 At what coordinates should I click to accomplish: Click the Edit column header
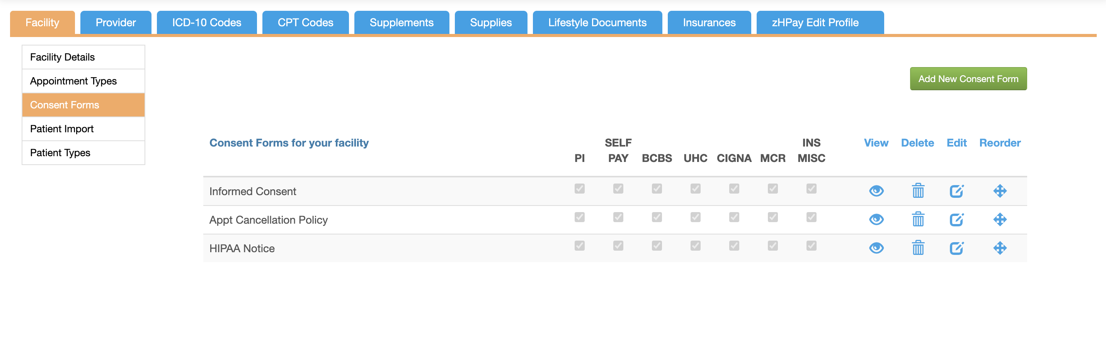pyautogui.click(x=956, y=143)
